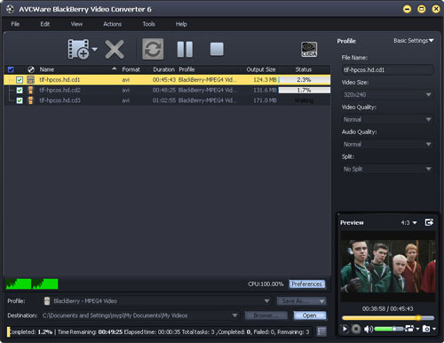
Task: Pop out the Preview panel window
Action: tap(429, 222)
